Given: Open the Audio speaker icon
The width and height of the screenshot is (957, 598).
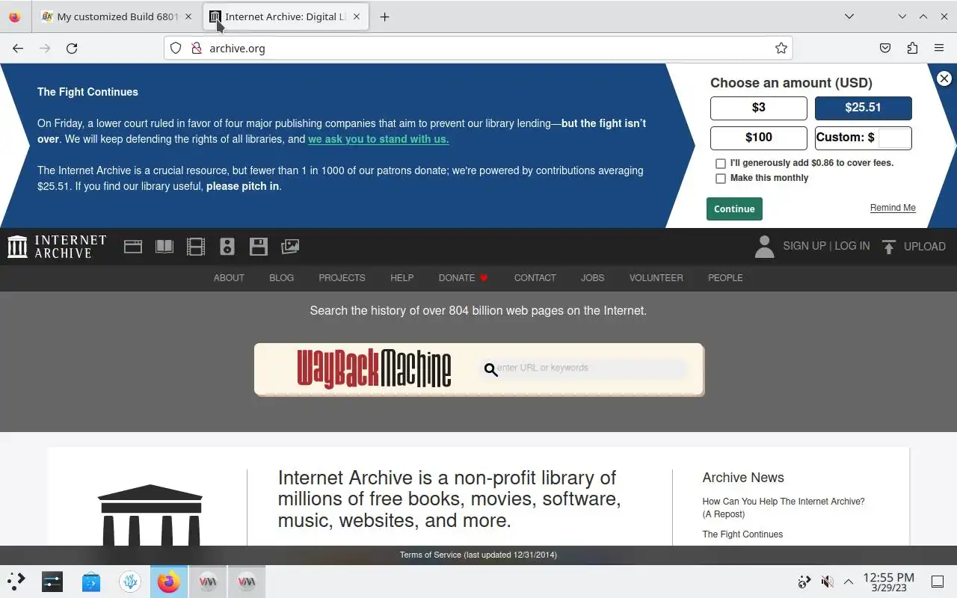Looking at the screenshot, I should 227,247.
